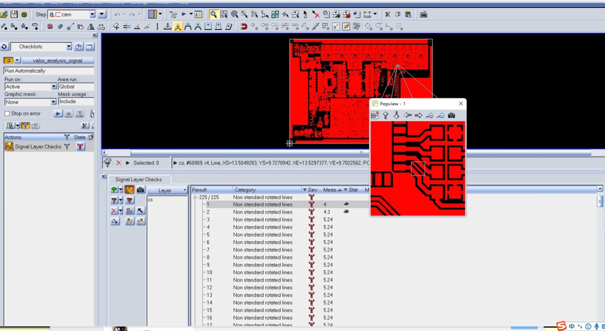Open the Layer dropdown in results panel
The width and height of the screenshot is (605, 331).
coord(167,190)
